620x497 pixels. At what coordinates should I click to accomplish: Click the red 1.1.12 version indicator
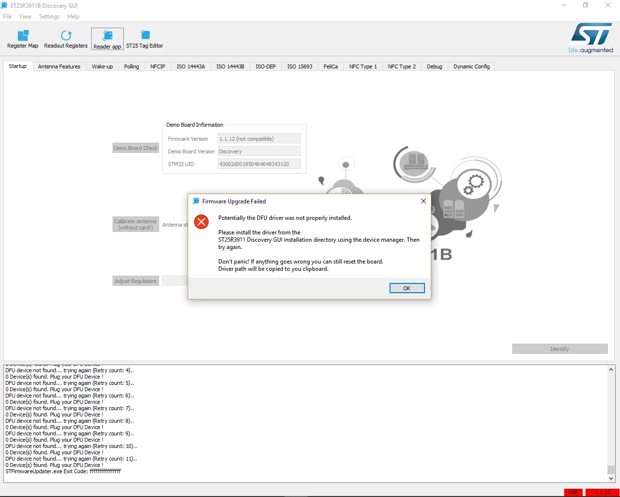point(603,492)
